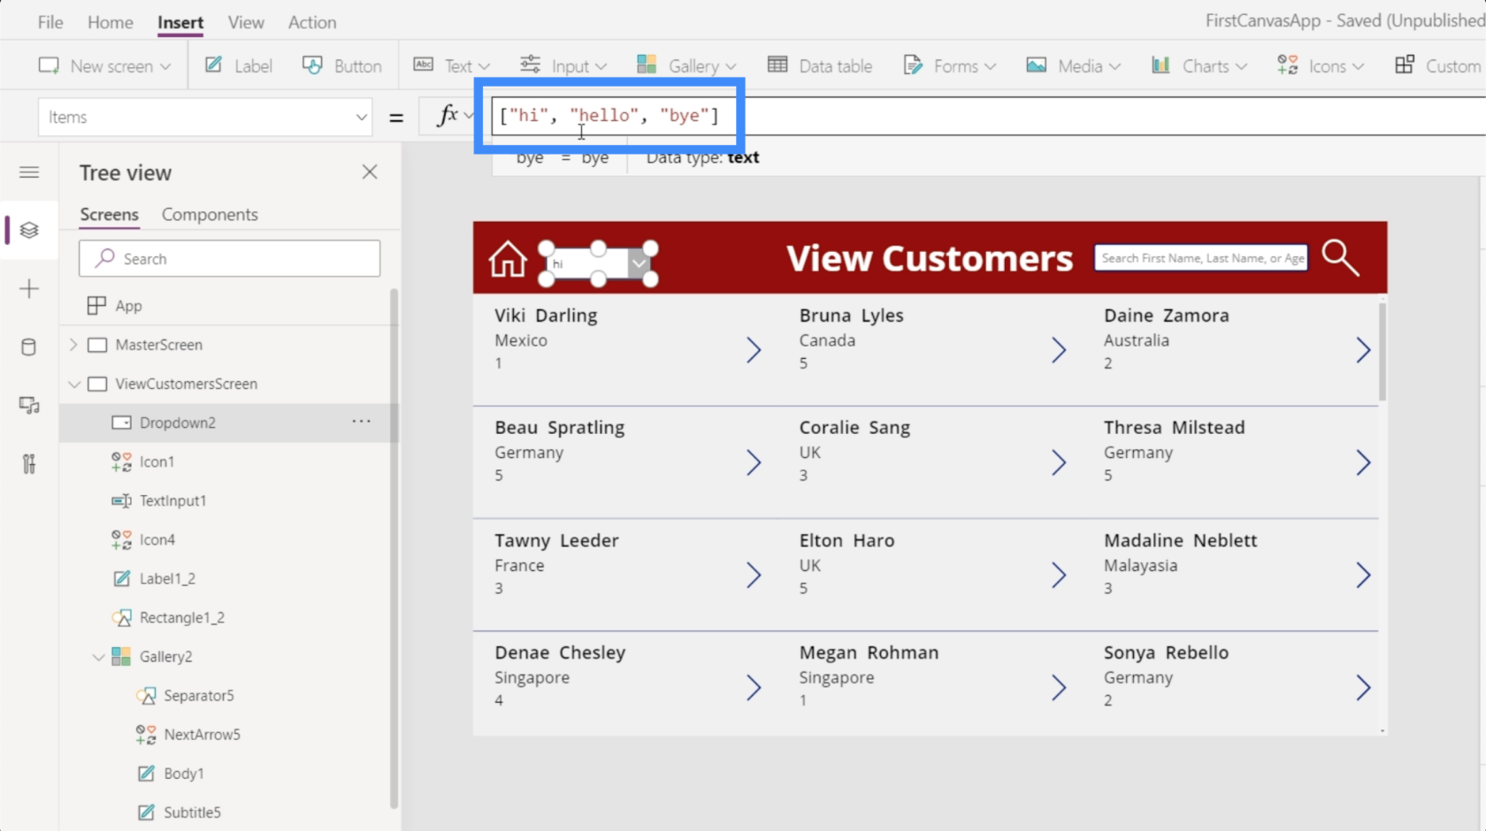Expand the MasterScreen node

click(73, 345)
